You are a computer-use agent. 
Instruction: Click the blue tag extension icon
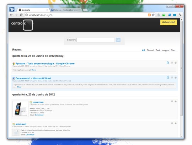(x=175, y=15)
